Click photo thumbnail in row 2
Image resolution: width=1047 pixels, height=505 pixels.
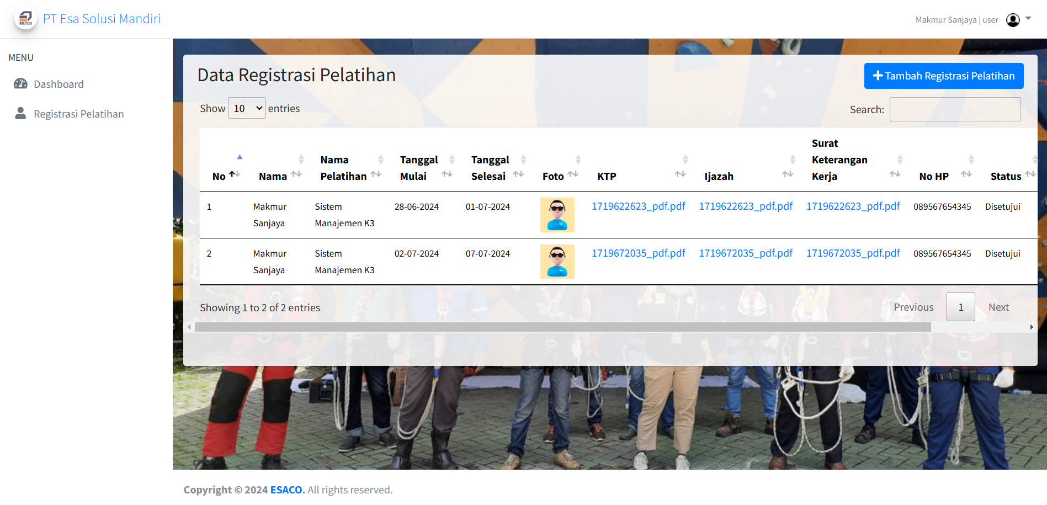[x=557, y=262]
